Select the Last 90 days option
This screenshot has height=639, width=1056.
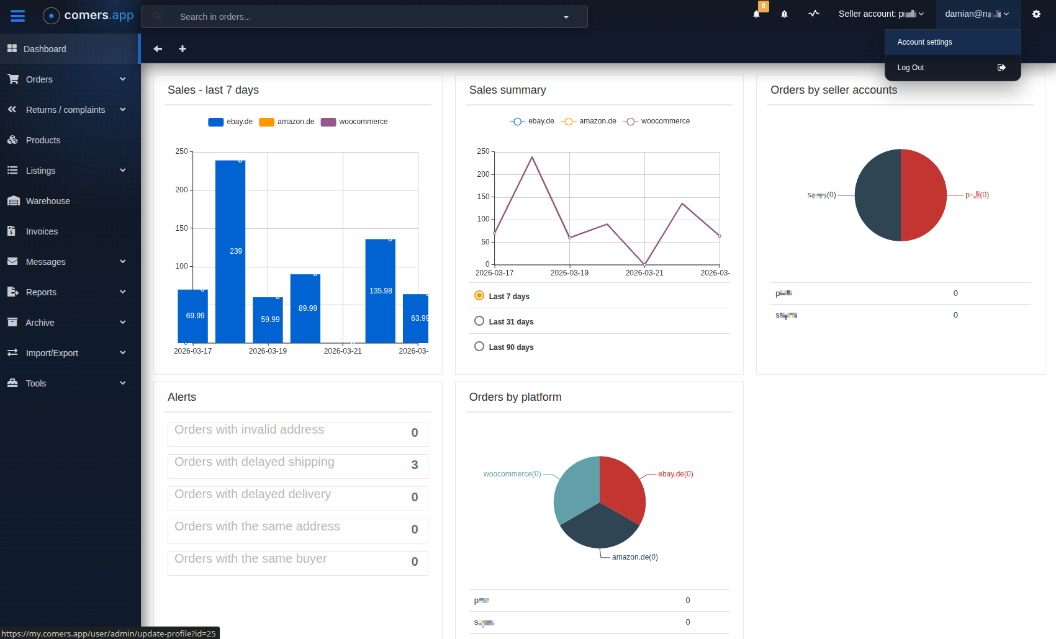pyautogui.click(x=479, y=347)
